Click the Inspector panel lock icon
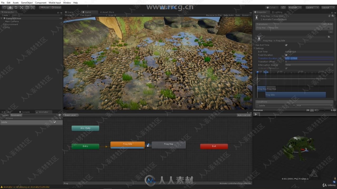This screenshot has width=337, height=189. point(332,12)
